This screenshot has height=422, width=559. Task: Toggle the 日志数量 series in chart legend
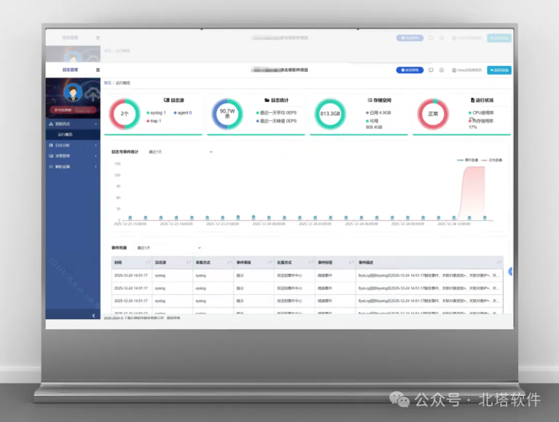[492, 160]
